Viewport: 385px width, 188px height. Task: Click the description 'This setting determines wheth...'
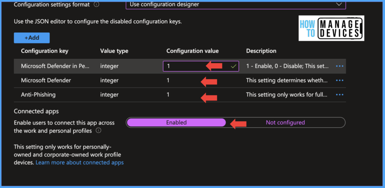tap(287, 80)
